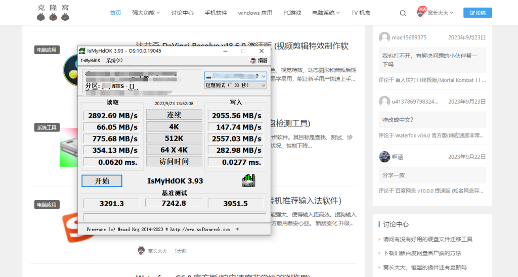Click the sequential read value 2892.69 MB/s
The height and width of the screenshot is (277, 518).
[x=111, y=116]
